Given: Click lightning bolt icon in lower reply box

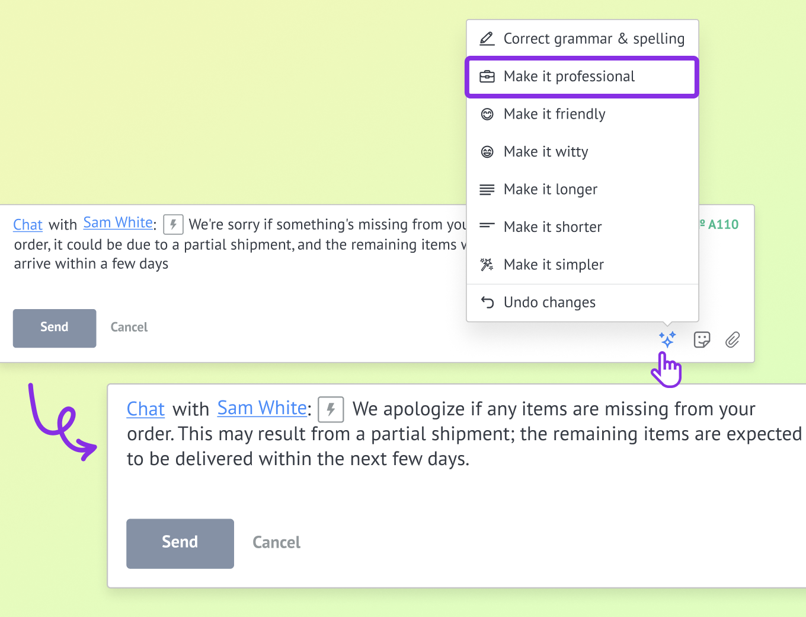Looking at the screenshot, I should [x=331, y=409].
